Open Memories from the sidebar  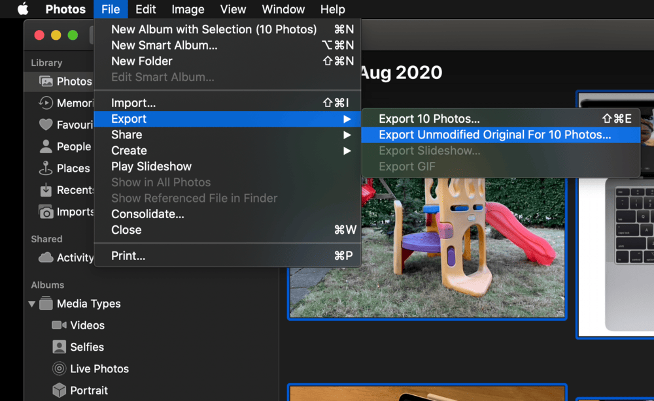46,103
